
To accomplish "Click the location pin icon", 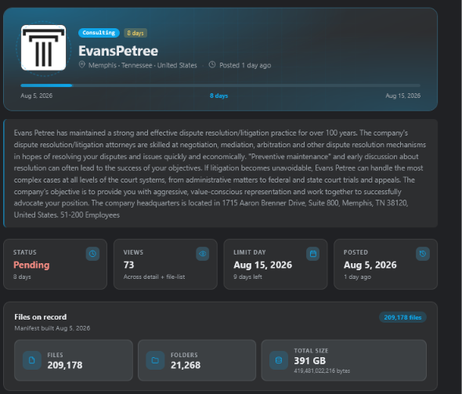I will point(82,64).
